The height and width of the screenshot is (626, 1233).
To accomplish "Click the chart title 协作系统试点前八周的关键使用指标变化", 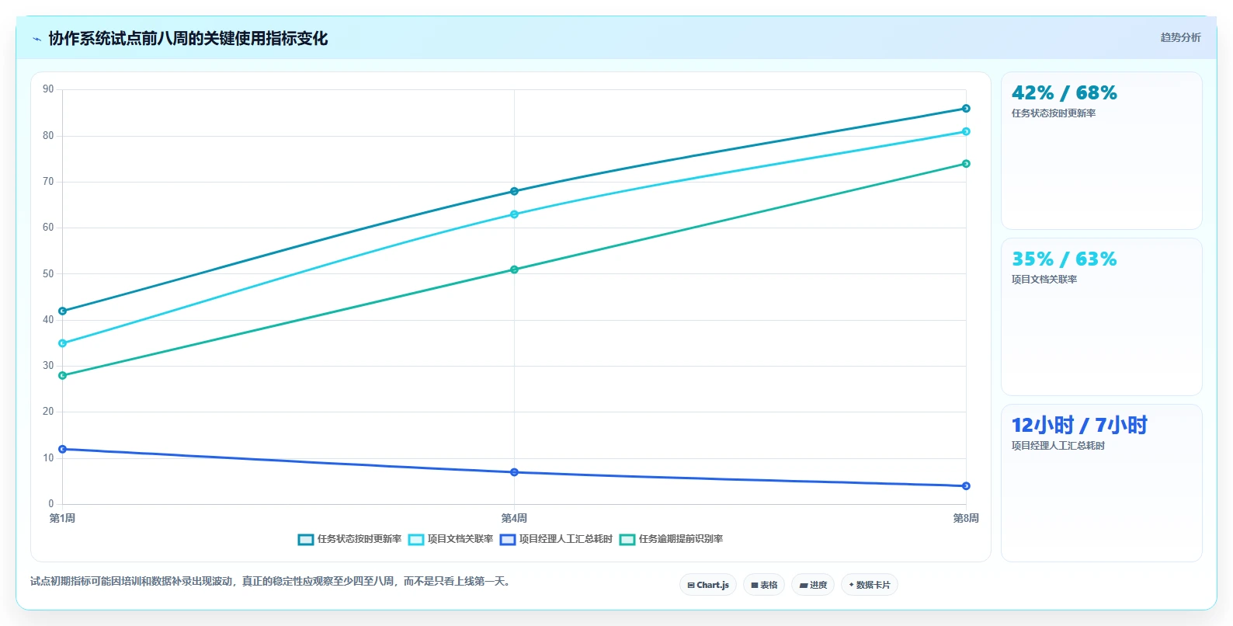I will 188,39.
